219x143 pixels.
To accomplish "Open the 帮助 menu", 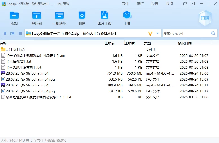I will point(170,3).
